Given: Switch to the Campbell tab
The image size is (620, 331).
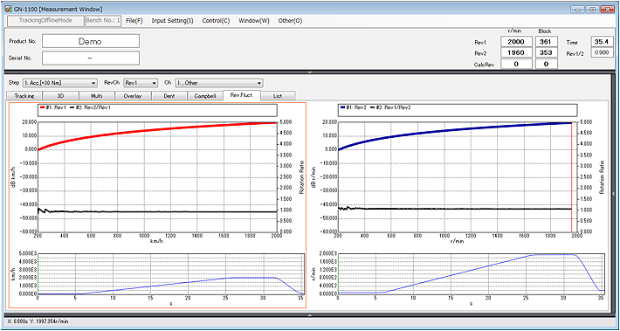Looking at the screenshot, I should pyautogui.click(x=205, y=96).
